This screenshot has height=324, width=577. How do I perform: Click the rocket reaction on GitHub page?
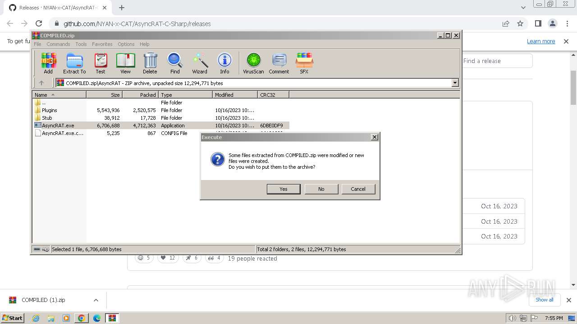192,258
